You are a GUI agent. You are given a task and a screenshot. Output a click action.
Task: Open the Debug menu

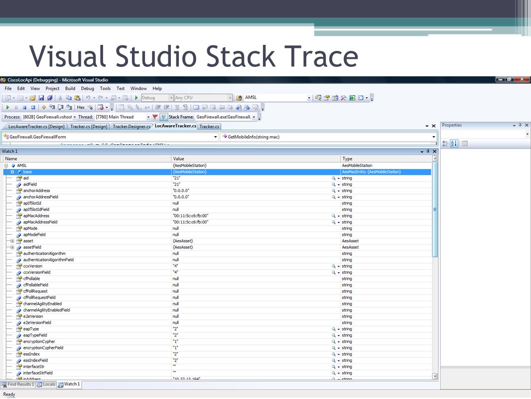pyautogui.click(x=87, y=88)
